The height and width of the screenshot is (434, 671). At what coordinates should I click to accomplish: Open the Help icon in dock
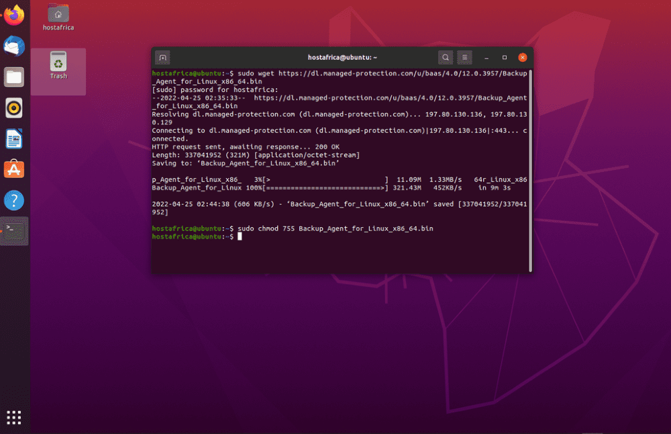pos(14,200)
